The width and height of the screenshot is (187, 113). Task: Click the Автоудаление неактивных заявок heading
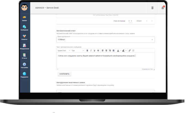click(x=71, y=82)
